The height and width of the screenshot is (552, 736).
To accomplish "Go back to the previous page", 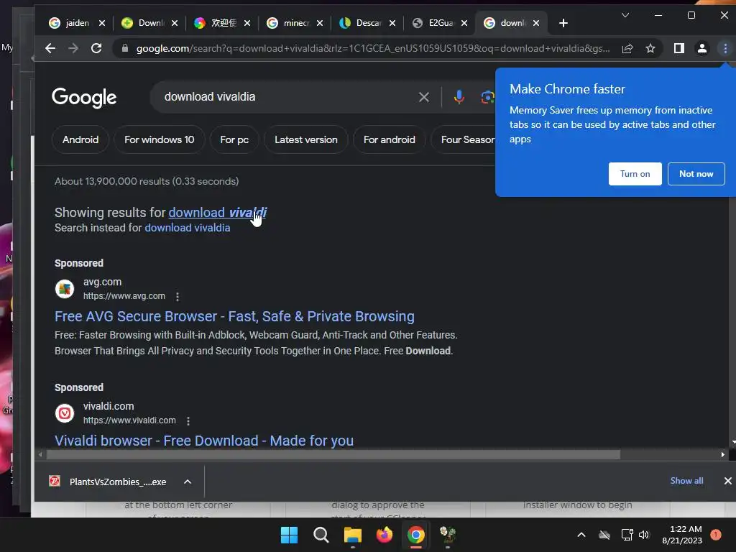I will click(50, 48).
